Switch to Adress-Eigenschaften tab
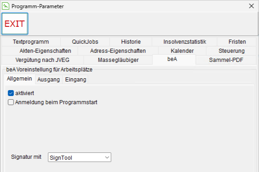 (118, 51)
